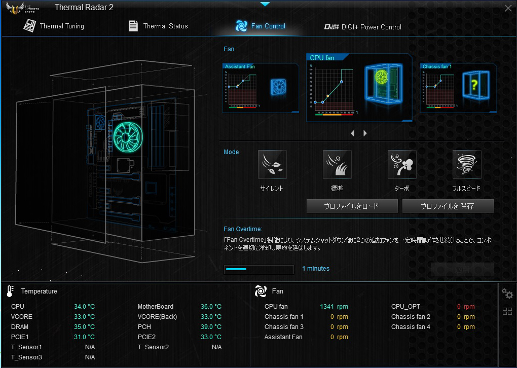Click the VCORE(Back) label

click(157, 317)
